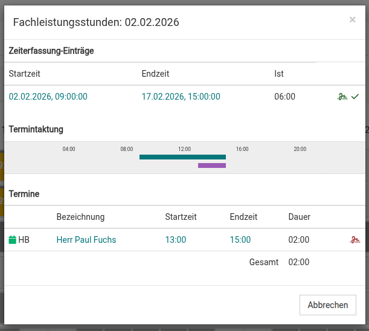Open the end time 17.02.2026, 15:00:00 link
Viewport: 369px width, 331px height.
181,97
